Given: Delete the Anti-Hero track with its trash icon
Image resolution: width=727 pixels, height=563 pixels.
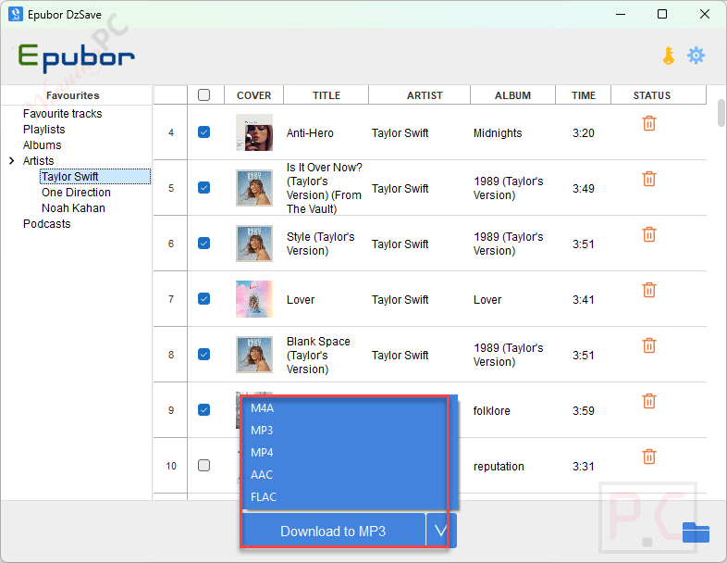Looking at the screenshot, I should (x=649, y=123).
